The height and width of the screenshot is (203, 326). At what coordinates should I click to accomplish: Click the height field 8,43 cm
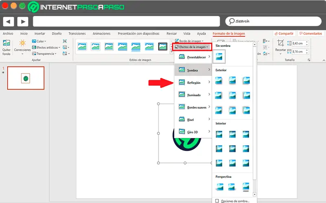tap(298, 43)
